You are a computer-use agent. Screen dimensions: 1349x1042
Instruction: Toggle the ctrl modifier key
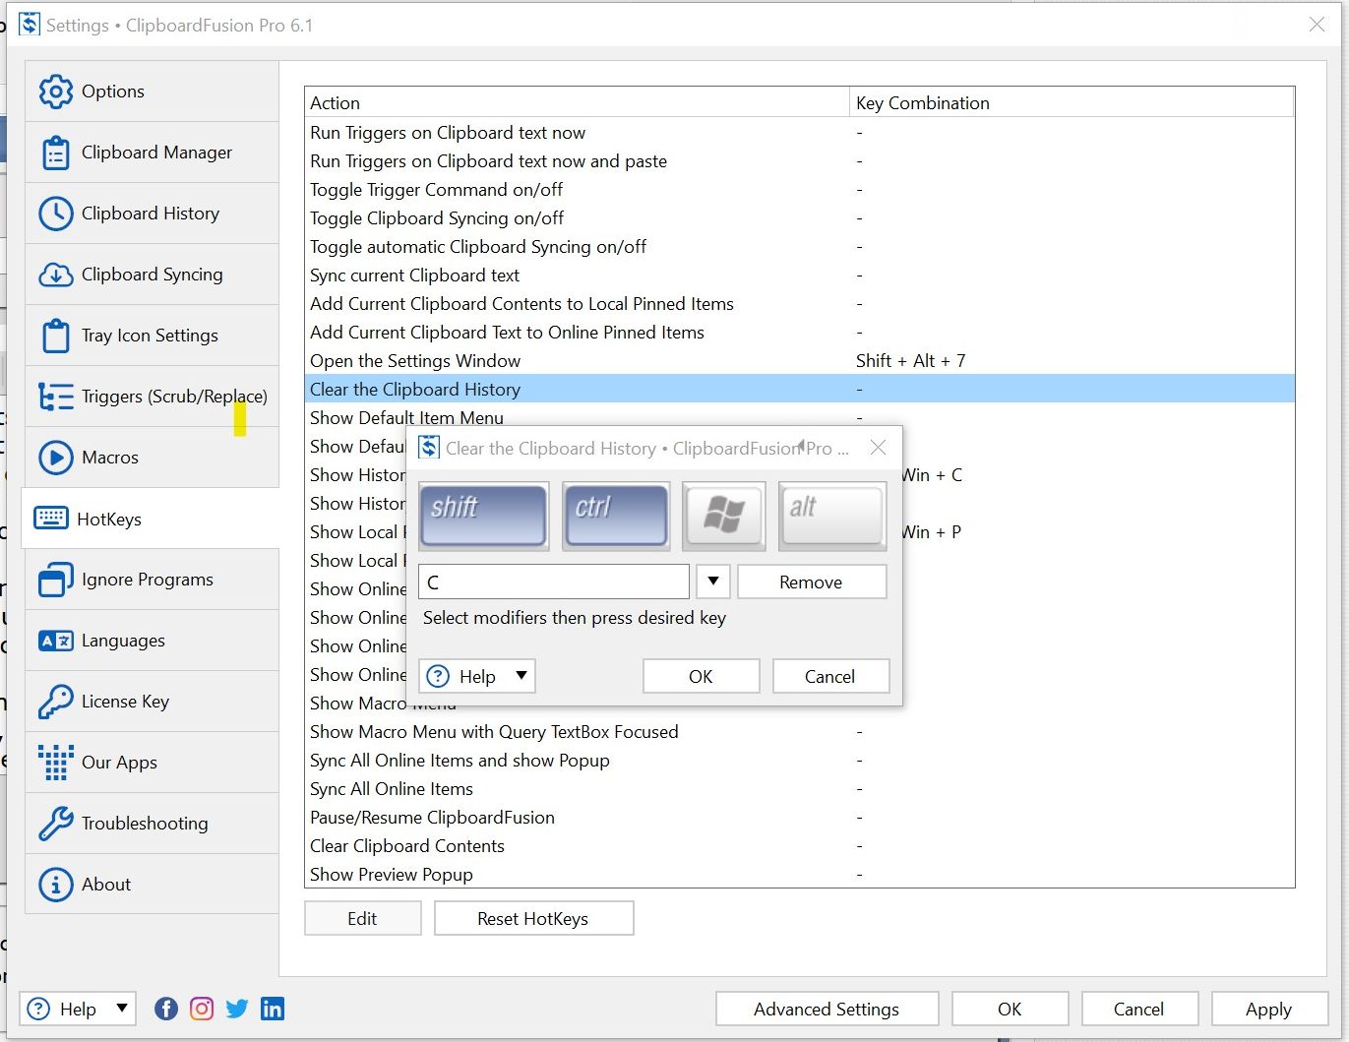(616, 516)
